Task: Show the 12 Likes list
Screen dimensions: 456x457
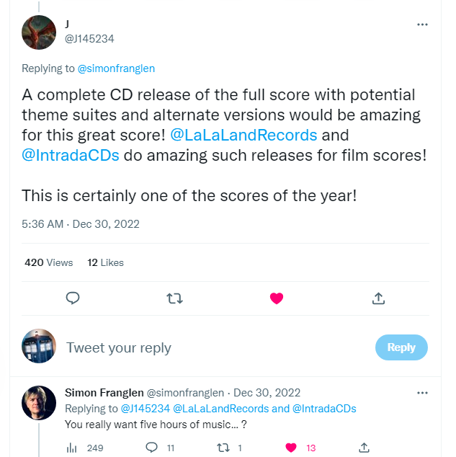Action: tap(105, 262)
